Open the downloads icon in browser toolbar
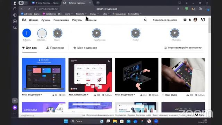 (x=207, y=9)
